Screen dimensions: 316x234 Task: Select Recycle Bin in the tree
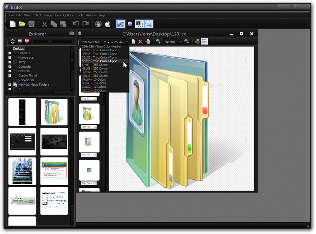pyautogui.click(x=26, y=80)
